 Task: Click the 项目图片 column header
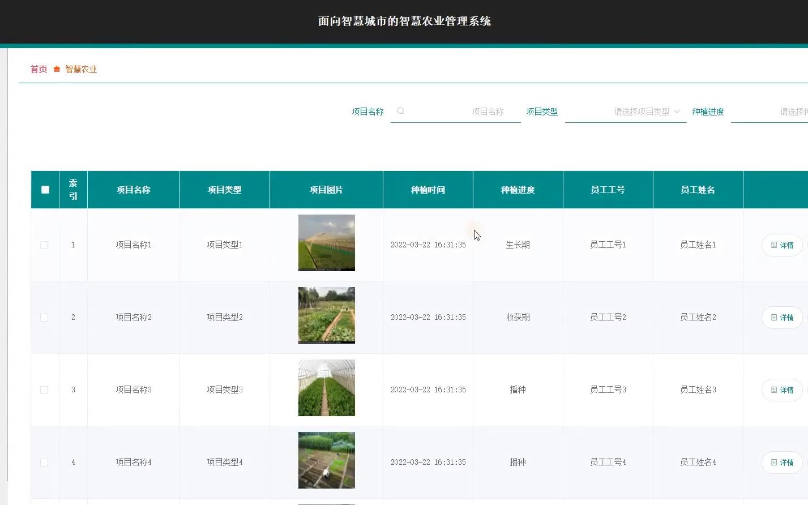(327, 190)
